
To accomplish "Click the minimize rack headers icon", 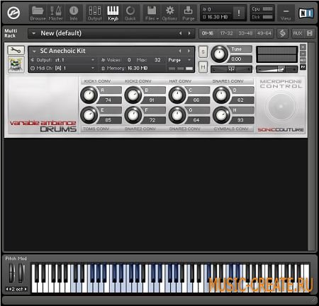I will point(310,33).
